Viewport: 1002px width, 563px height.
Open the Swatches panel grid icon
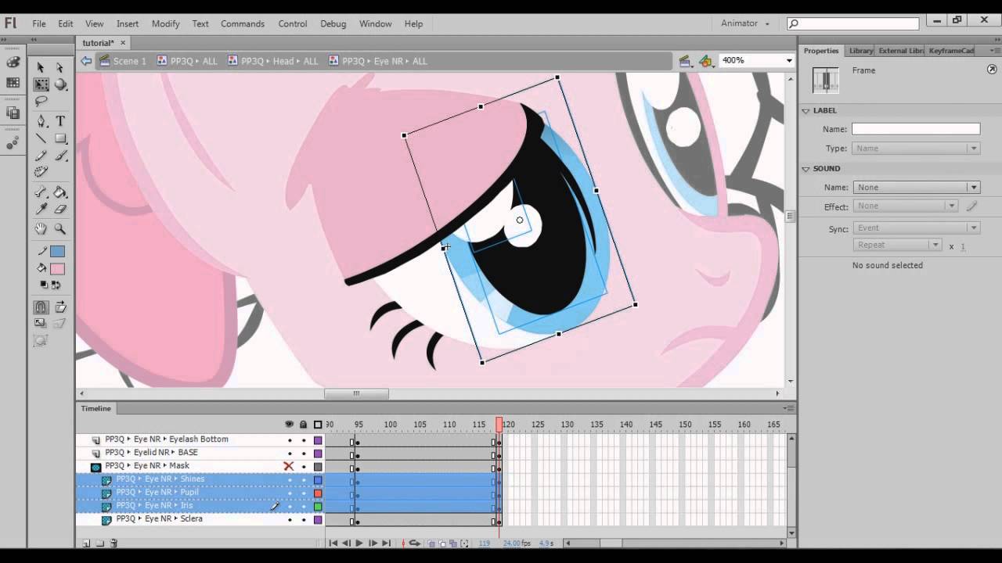pos(13,83)
